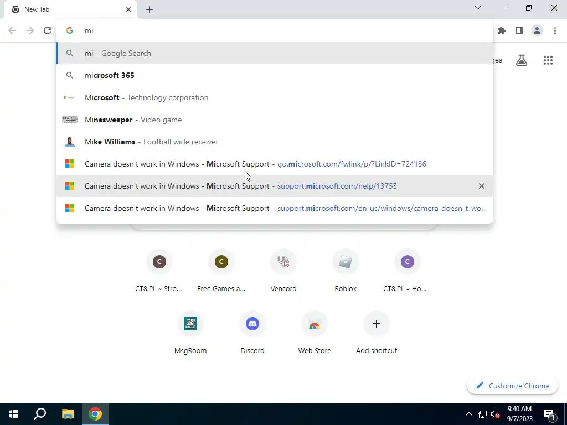The width and height of the screenshot is (567, 425).
Task: Open the Windows Start menu
Action: pyautogui.click(x=13, y=414)
